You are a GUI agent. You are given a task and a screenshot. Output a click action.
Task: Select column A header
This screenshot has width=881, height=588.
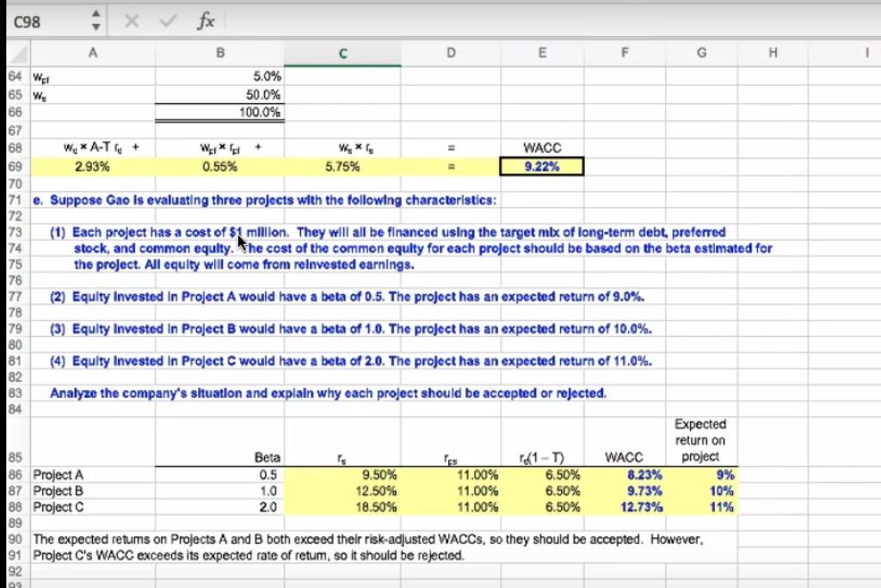point(93,52)
